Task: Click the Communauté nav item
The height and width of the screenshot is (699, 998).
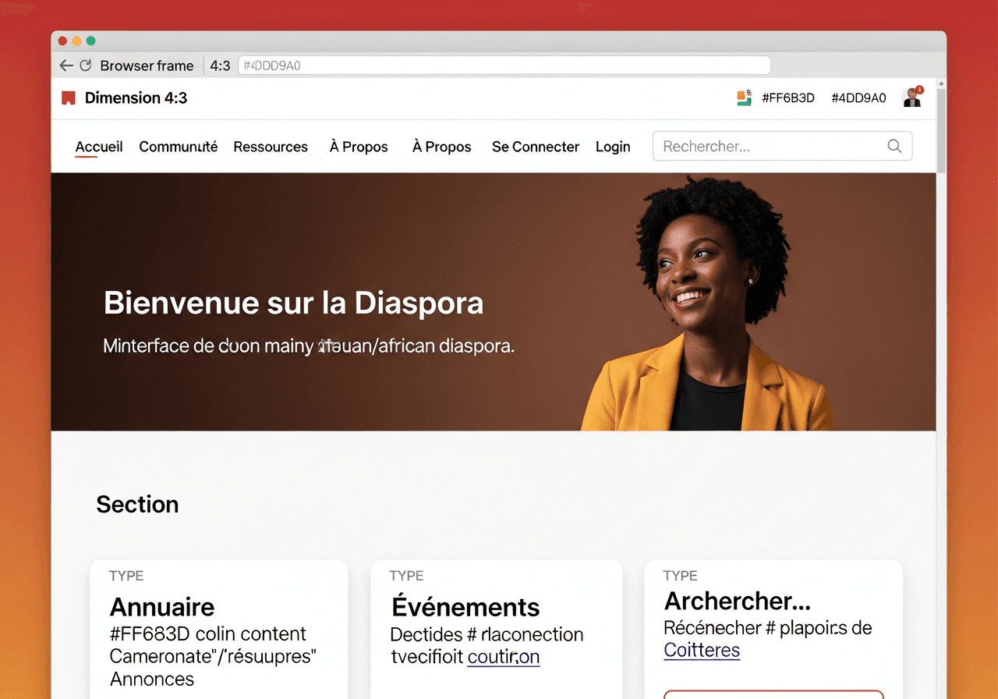Action: [178, 147]
